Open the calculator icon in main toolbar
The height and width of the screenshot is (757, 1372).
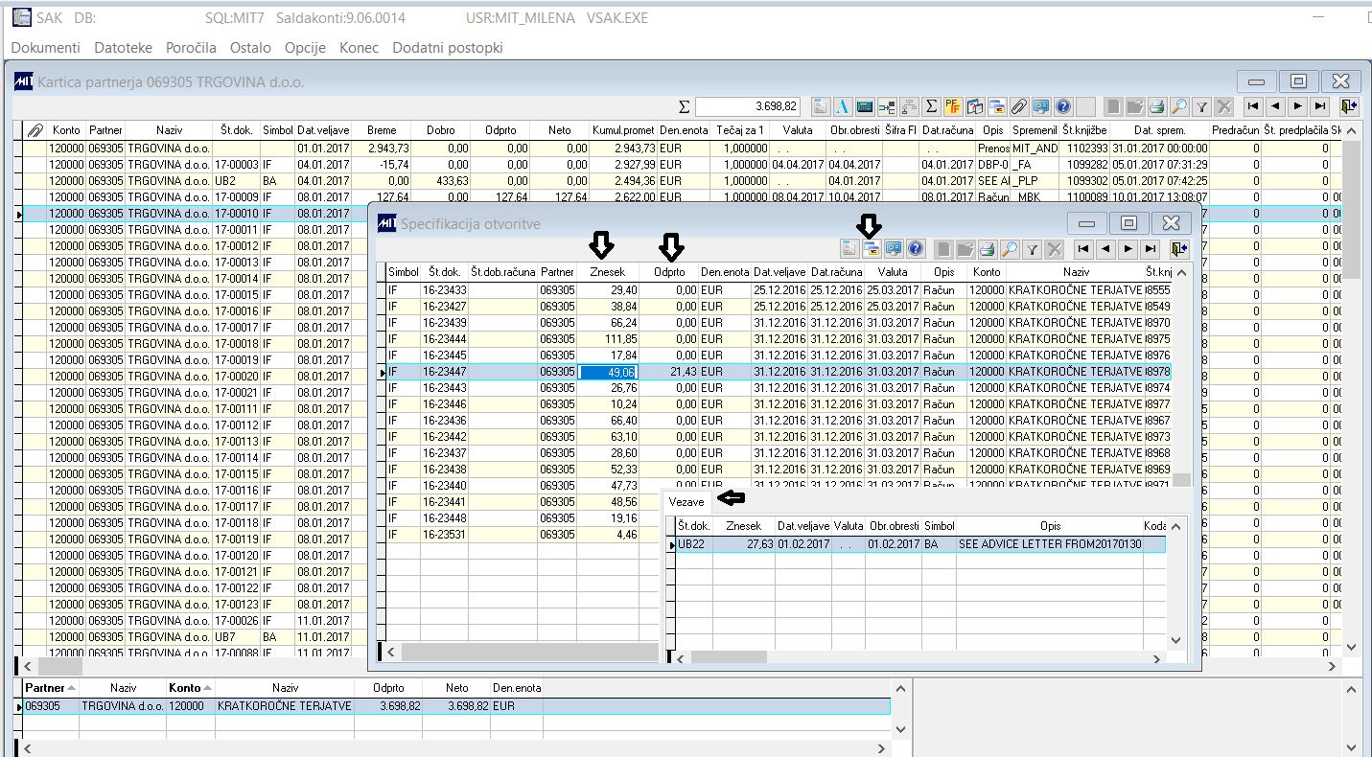[864, 106]
